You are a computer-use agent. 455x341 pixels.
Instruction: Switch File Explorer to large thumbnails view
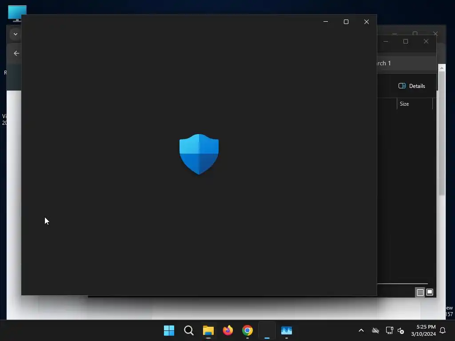430,292
